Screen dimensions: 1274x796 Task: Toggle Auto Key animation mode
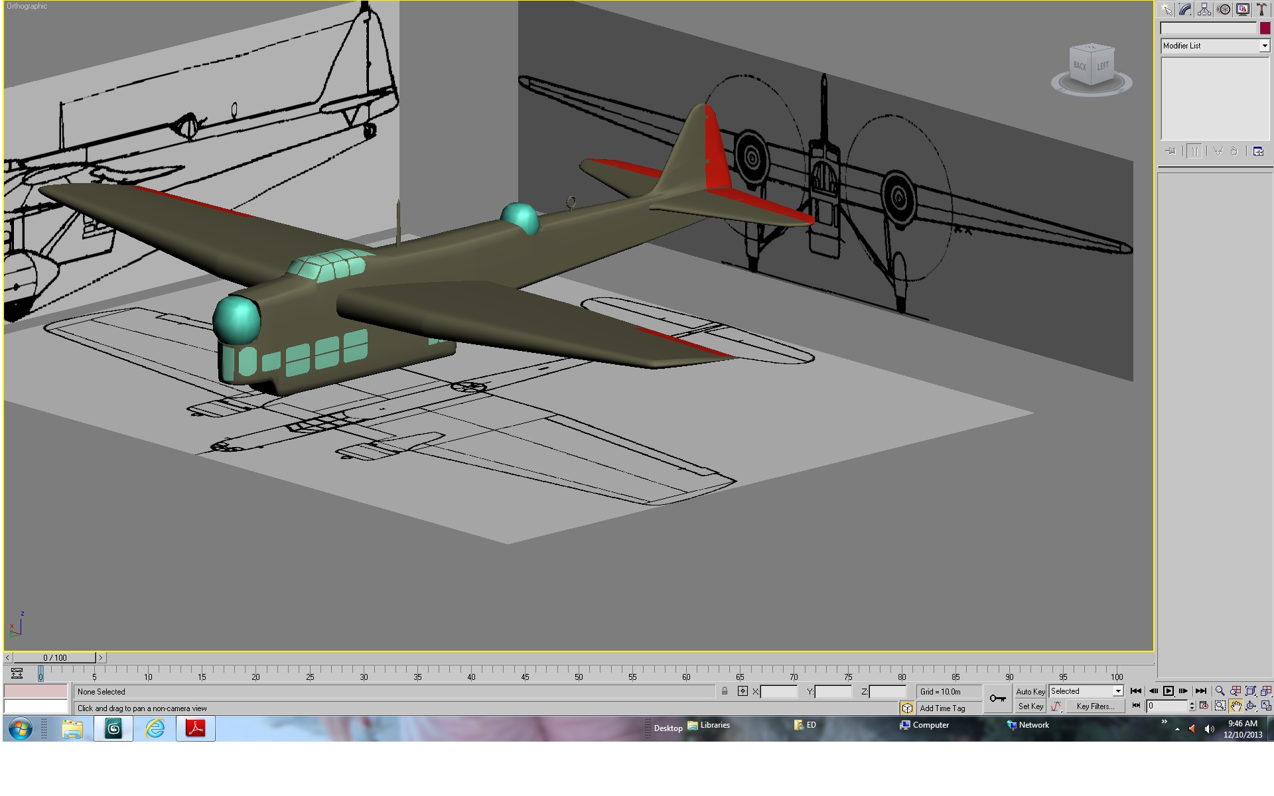[1030, 691]
